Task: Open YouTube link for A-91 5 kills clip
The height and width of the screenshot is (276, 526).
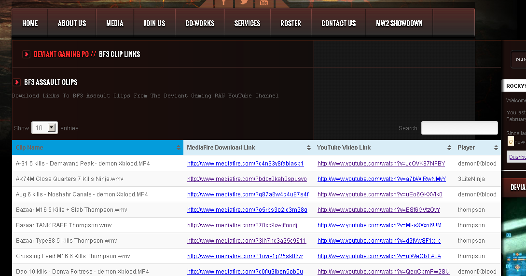Action: (381, 163)
